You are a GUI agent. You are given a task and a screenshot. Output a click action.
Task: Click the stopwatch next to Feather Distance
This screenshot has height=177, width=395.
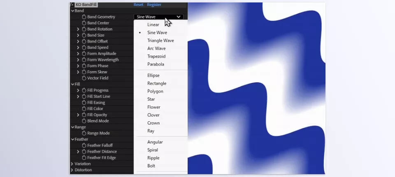click(x=84, y=152)
